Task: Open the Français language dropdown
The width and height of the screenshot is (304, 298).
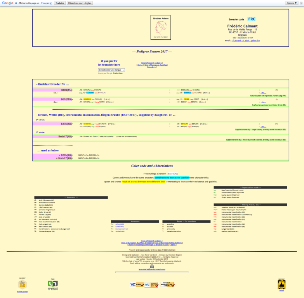Action: pyautogui.click(x=47, y=3)
